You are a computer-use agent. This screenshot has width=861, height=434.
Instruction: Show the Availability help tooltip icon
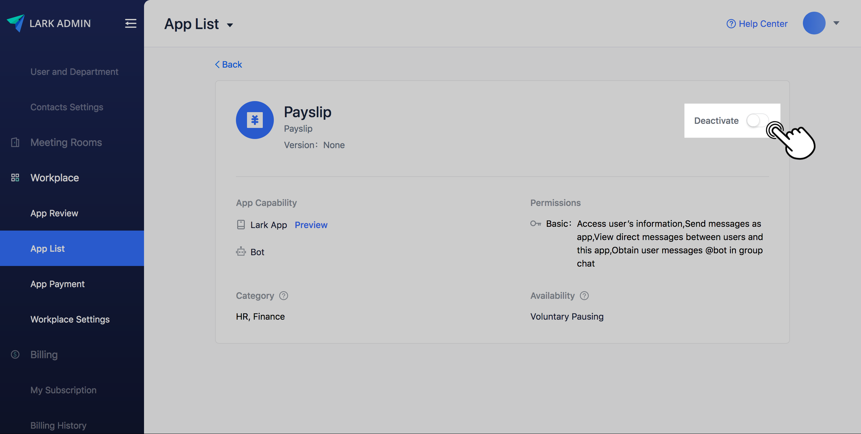tap(584, 296)
